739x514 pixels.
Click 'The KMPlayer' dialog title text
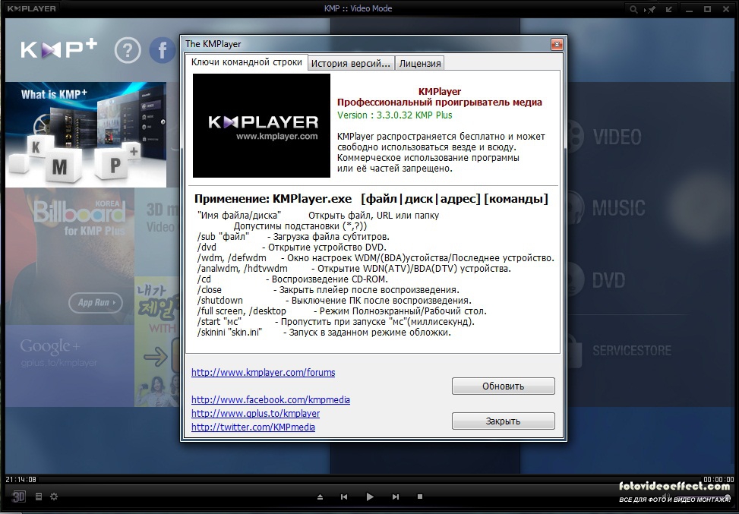213,44
